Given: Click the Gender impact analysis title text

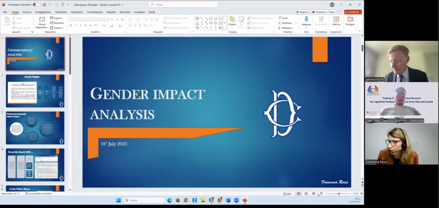Looking at the screenshot, I should pyautogui.click(x=147, y=104).
